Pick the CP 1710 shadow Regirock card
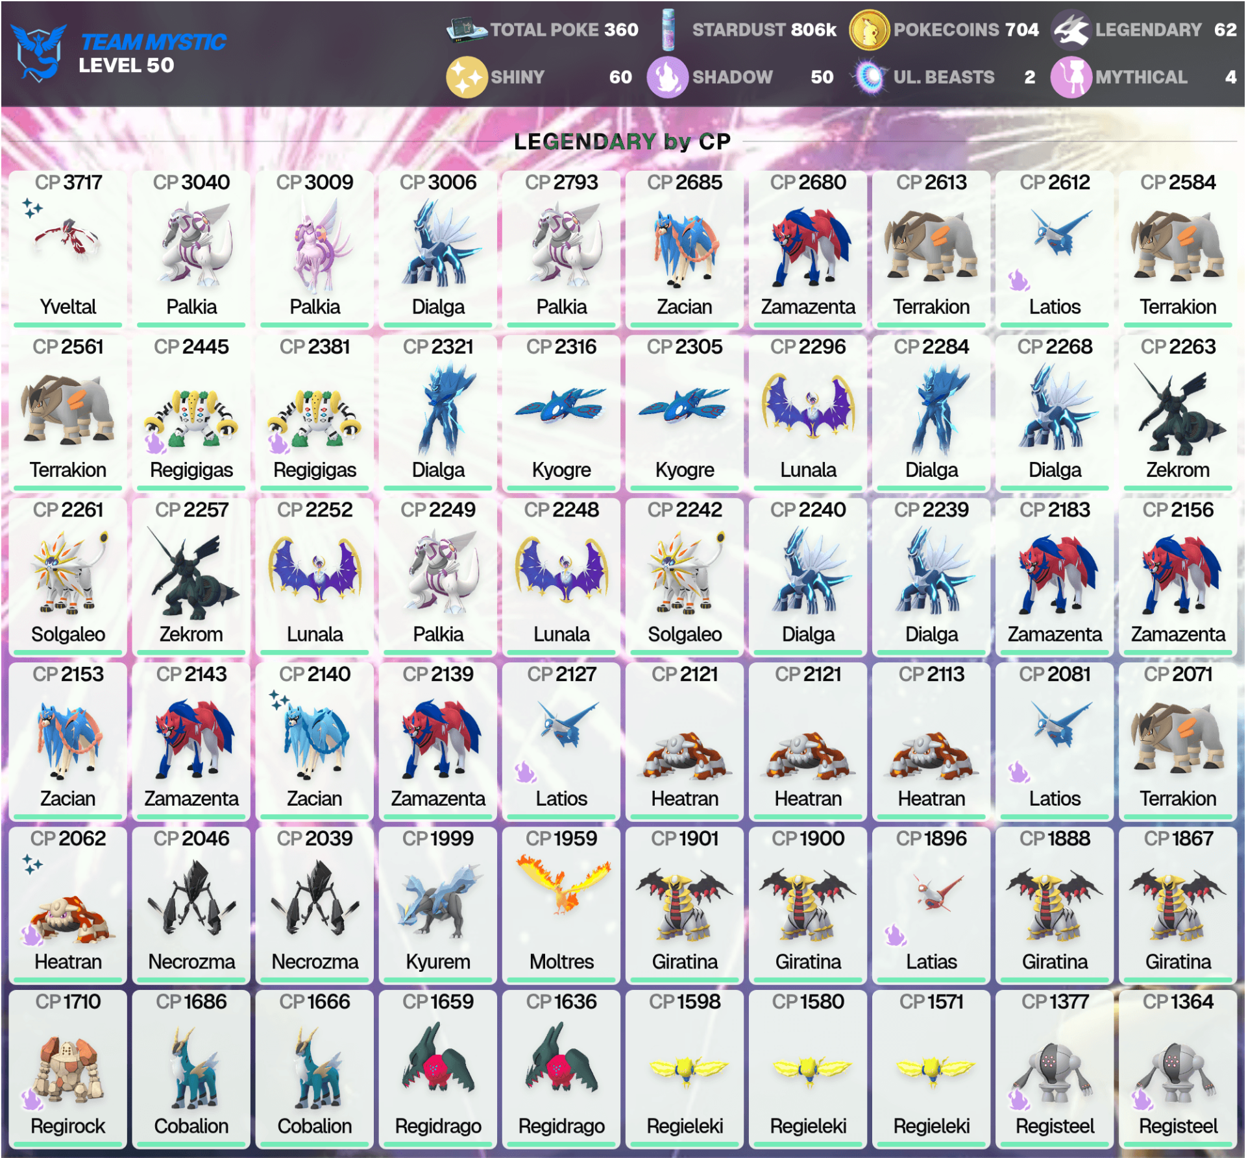Screen dimensions: 1246x1158 (68, 1068)
